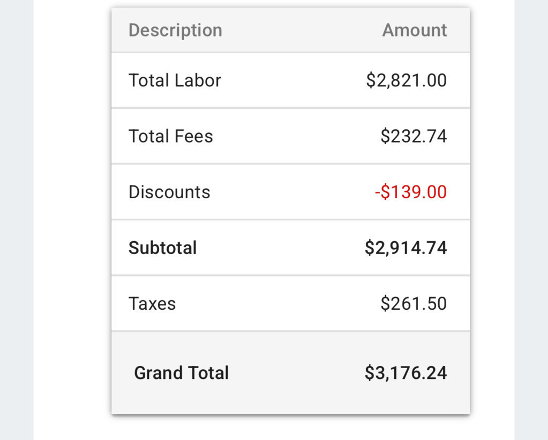Viewport: 548px width, 440px height.
Task: Click the middle of the Total Labor row
Action: tap(290, 80)
